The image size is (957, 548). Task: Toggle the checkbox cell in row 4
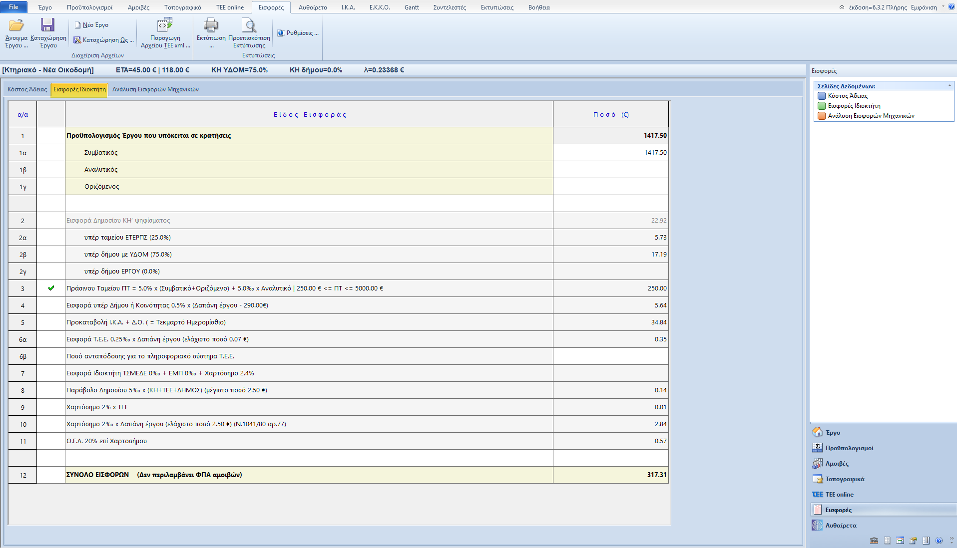(x=51, y=305)
